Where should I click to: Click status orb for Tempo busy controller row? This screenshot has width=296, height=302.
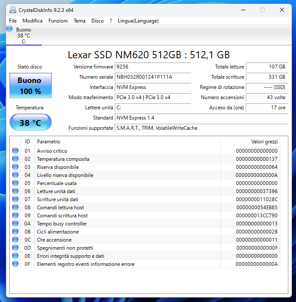click(x=15, y=223)
